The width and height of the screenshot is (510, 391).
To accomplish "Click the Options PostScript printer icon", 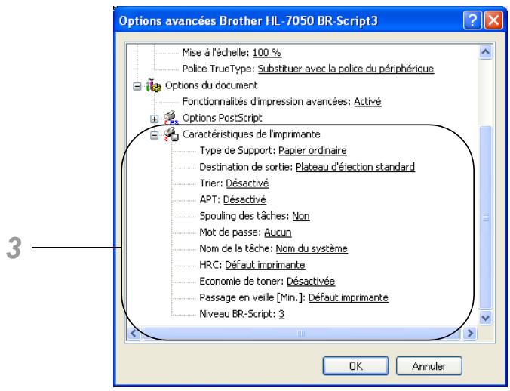I will coord(171,118).
